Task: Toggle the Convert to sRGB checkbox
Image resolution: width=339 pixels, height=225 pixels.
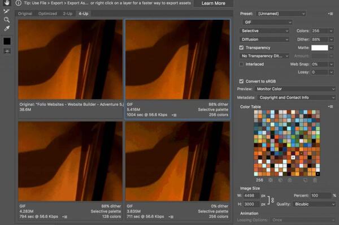Action: click(x=241, y=81)
